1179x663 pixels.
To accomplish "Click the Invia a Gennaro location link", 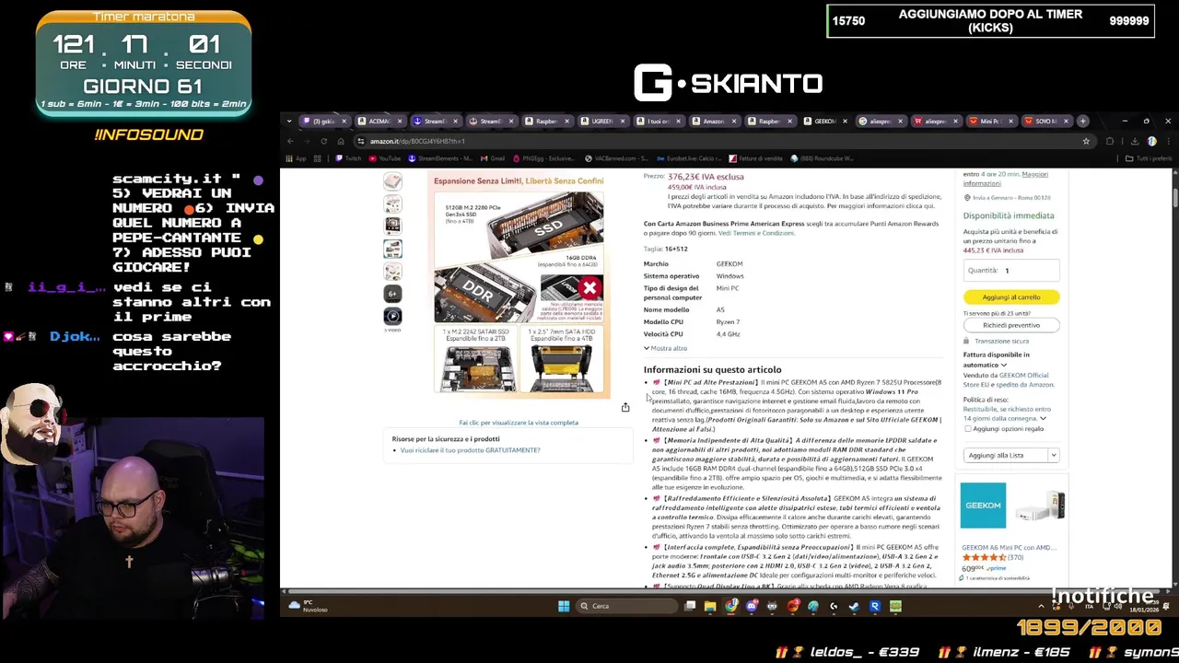I will pyautogui.click(x=1011, y=198).
